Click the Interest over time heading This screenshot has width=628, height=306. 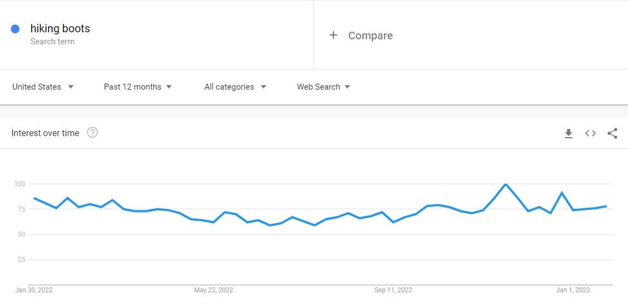(45, 133)
